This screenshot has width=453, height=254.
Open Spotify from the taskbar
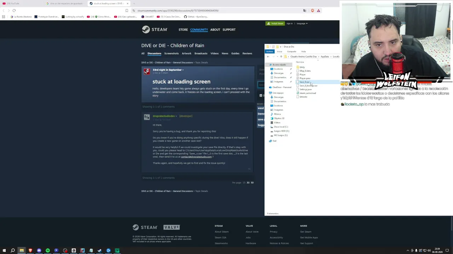click(48, 250)
